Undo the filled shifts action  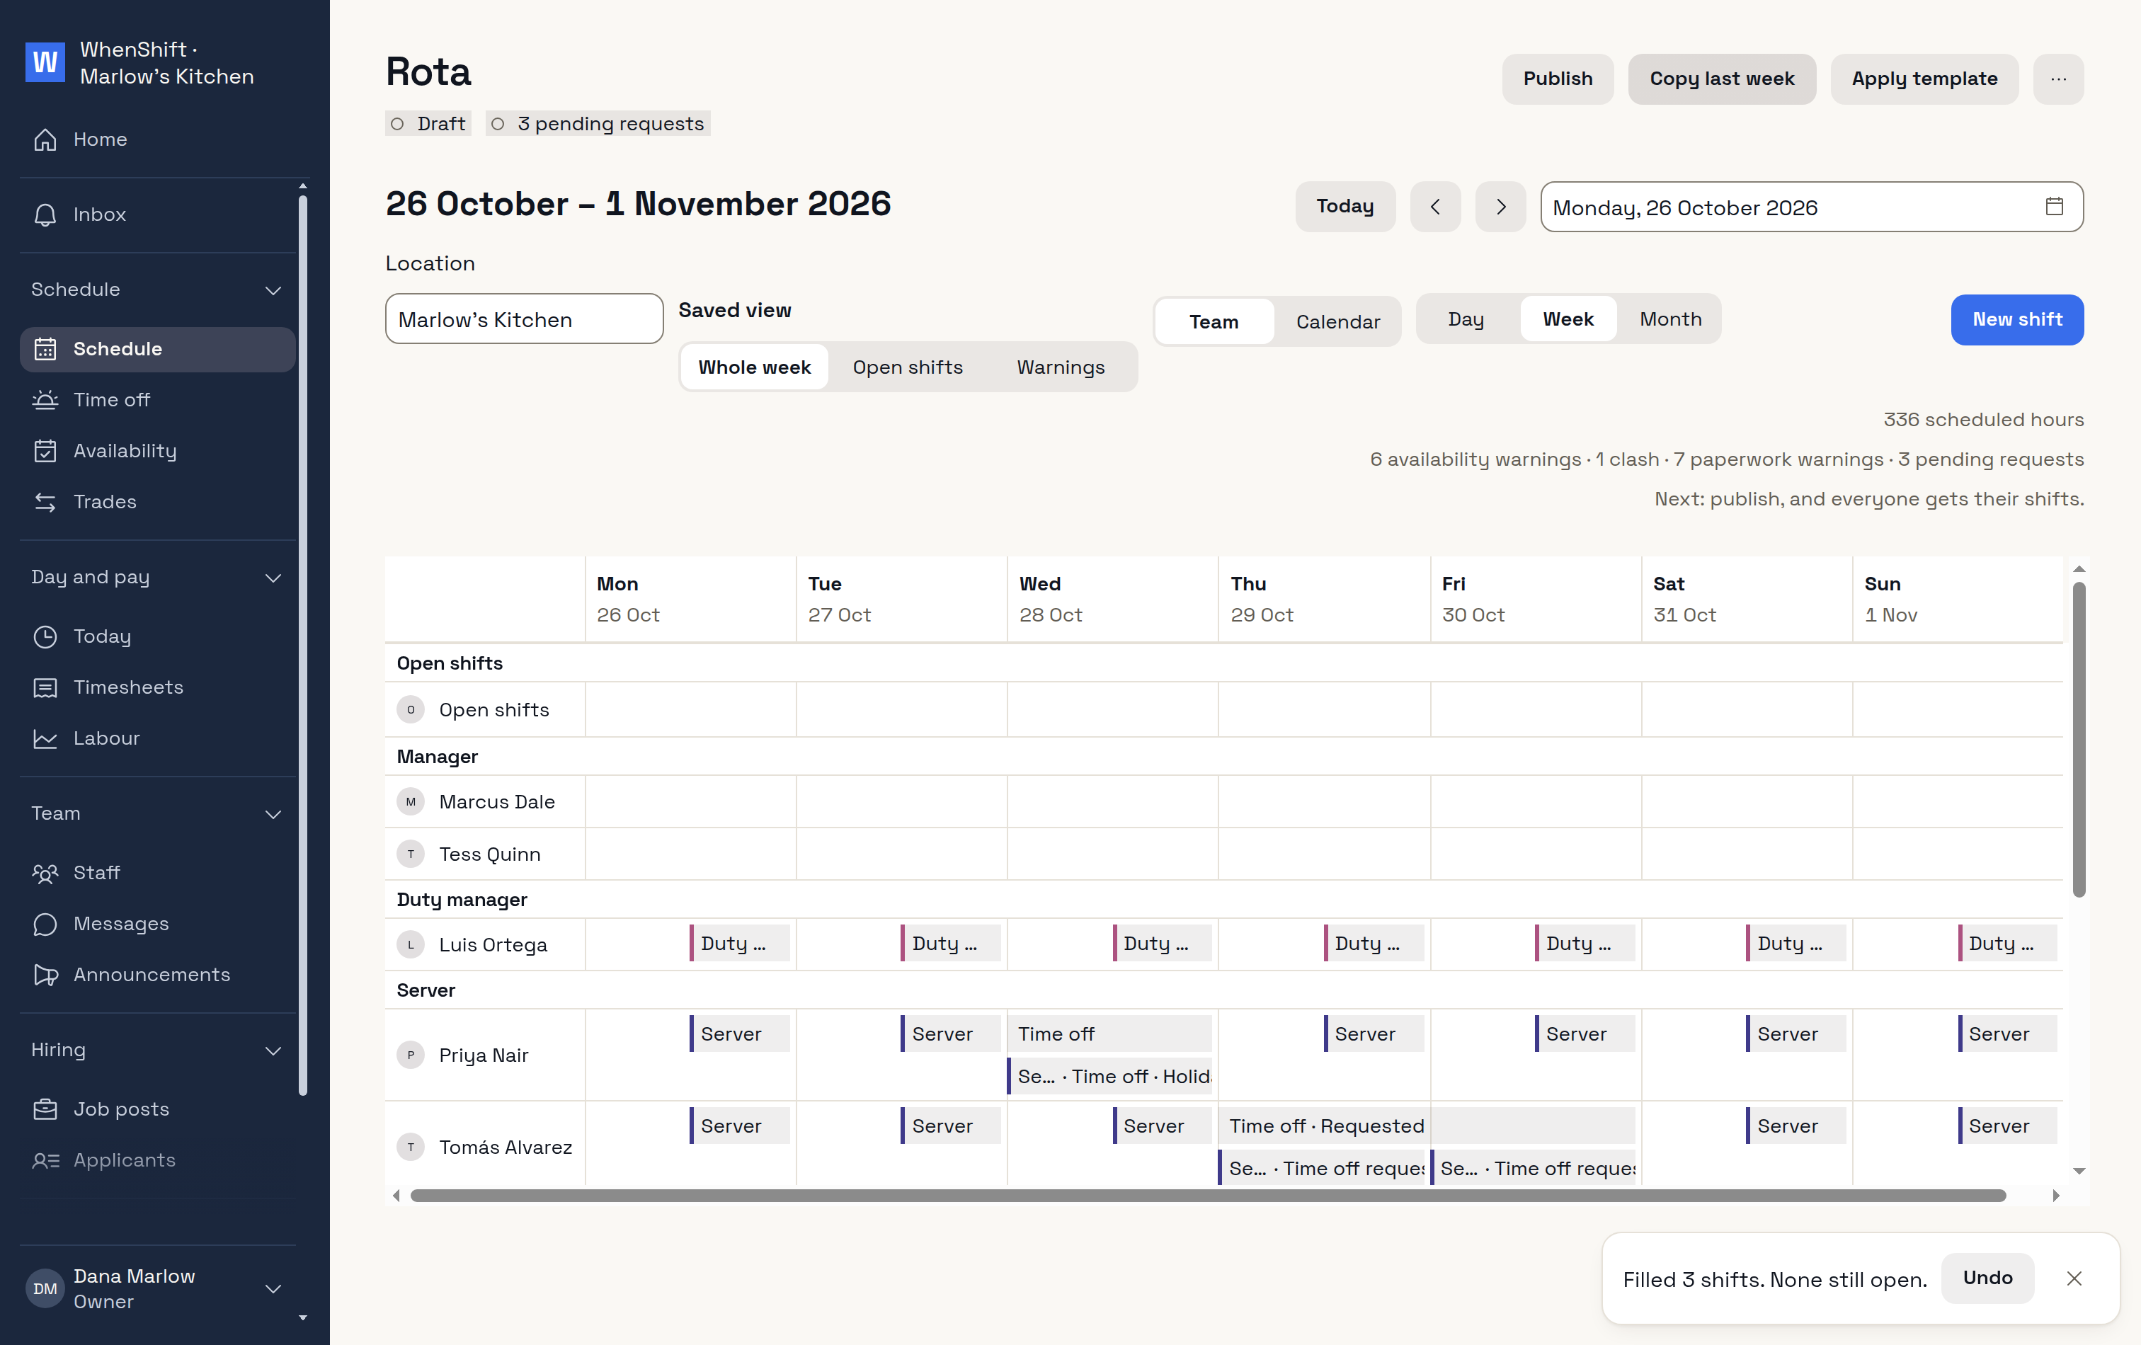(x=1987, y=1278)
